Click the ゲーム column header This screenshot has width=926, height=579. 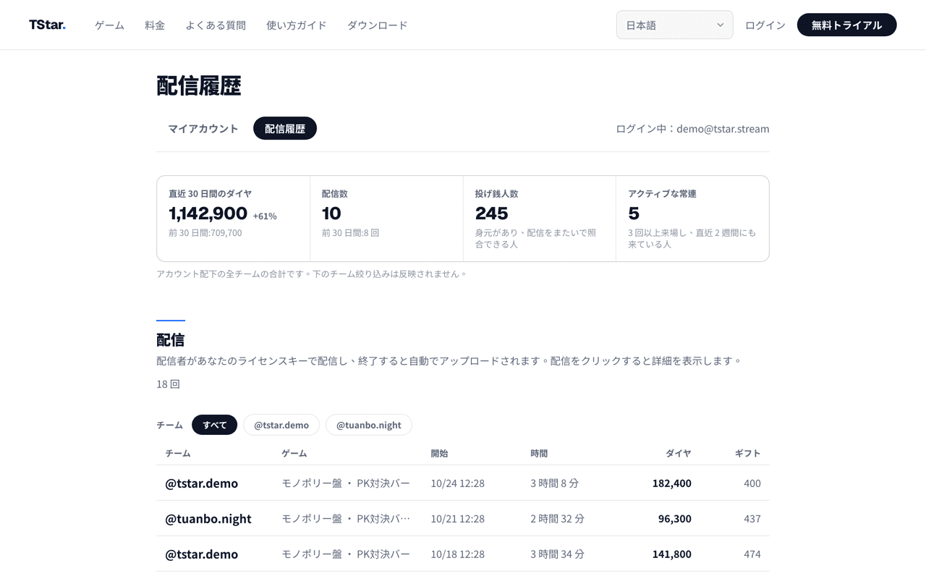click(294, 453)
